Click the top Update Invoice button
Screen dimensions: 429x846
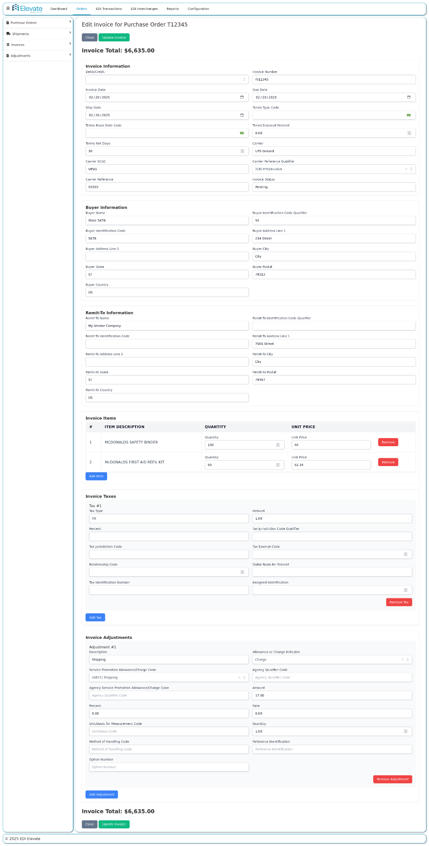point(114,37)
